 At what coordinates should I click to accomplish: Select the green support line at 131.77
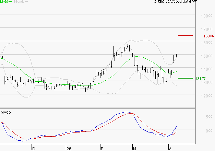[x=185, y=78]
